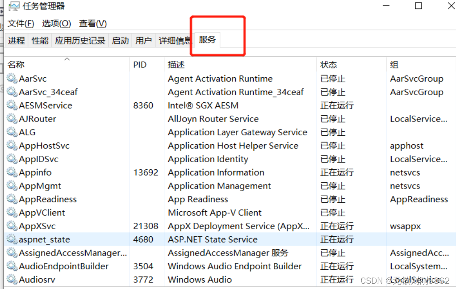Click the Audiosrv gear icon
The width and height of the screenshot is (456, 289).
pyautogui.click(x=12, y=280)
